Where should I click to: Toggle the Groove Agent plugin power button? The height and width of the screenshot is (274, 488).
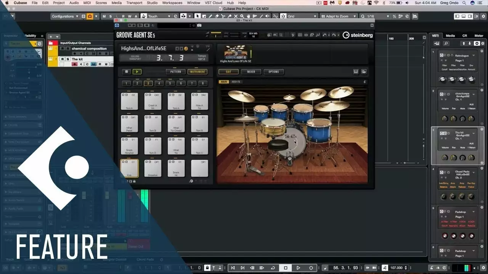[117, 25]
